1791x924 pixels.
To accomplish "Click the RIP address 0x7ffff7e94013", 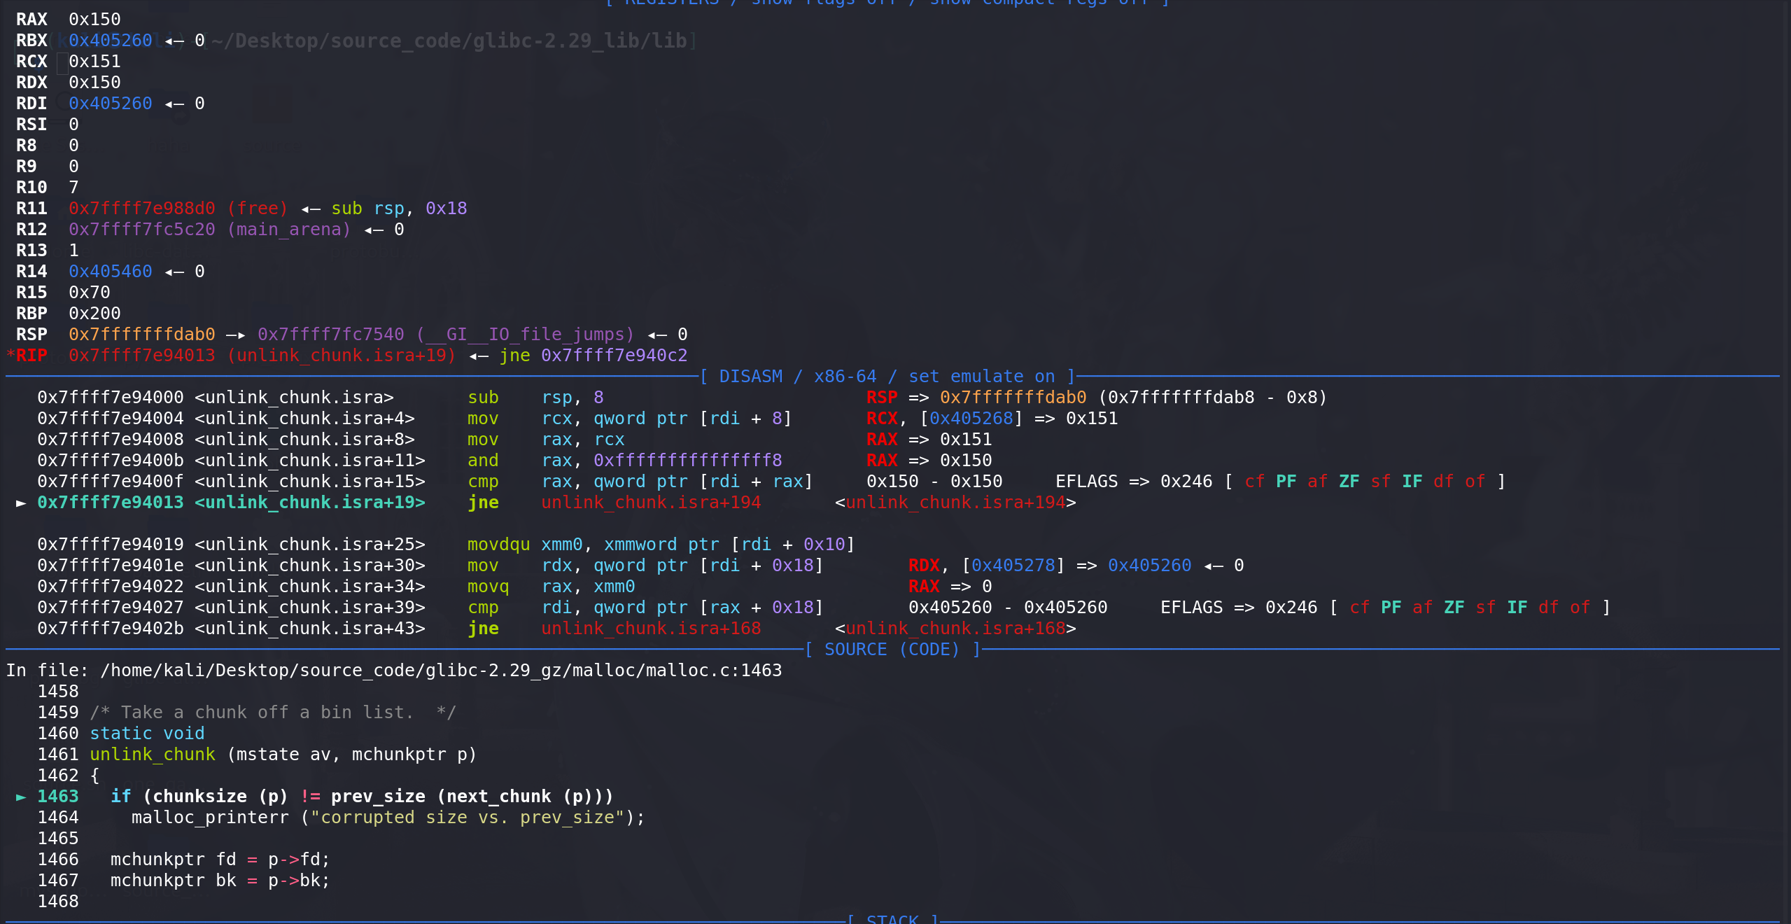I will coord(142,356).
